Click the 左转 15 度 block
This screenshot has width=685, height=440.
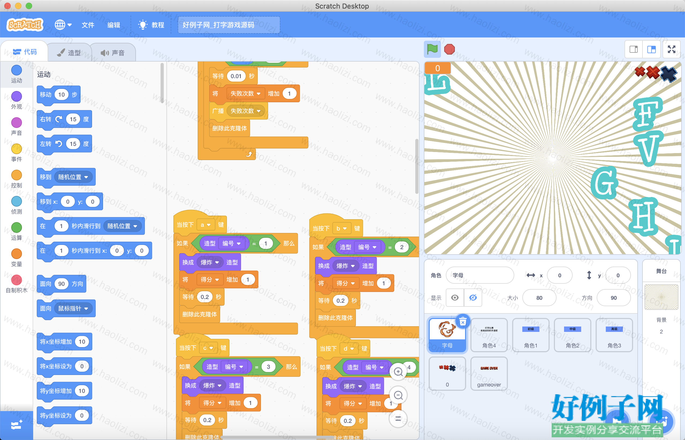coord(64,144)
